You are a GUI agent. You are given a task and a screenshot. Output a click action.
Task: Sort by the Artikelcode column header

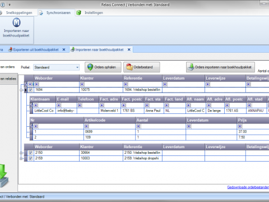110,120
